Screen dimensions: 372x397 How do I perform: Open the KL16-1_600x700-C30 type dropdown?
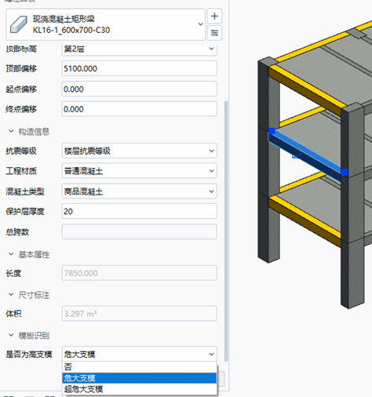point(105,24)
